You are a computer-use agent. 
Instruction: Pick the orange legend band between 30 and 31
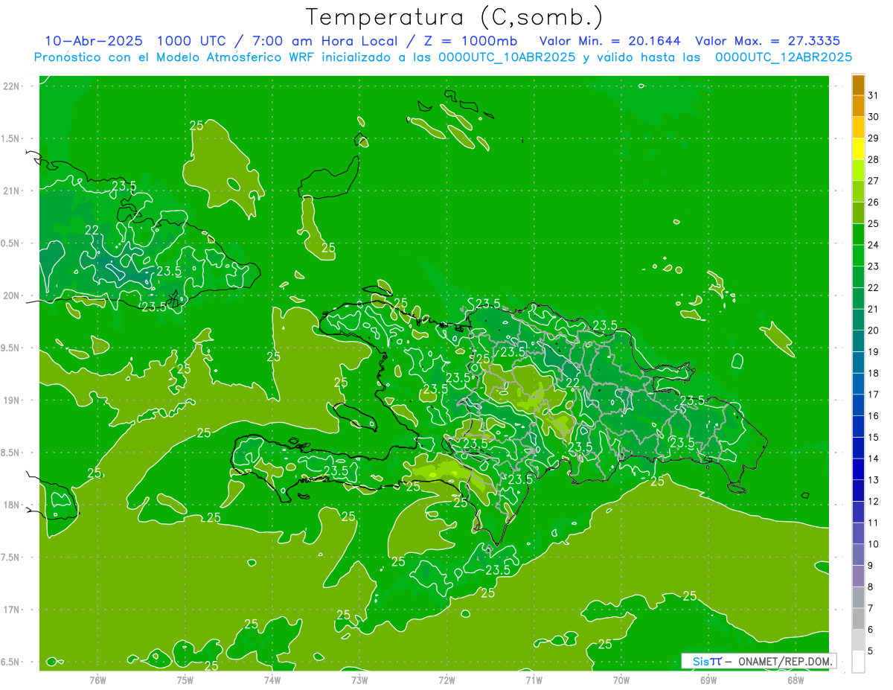pyautogui.click(x=858, y=106)
